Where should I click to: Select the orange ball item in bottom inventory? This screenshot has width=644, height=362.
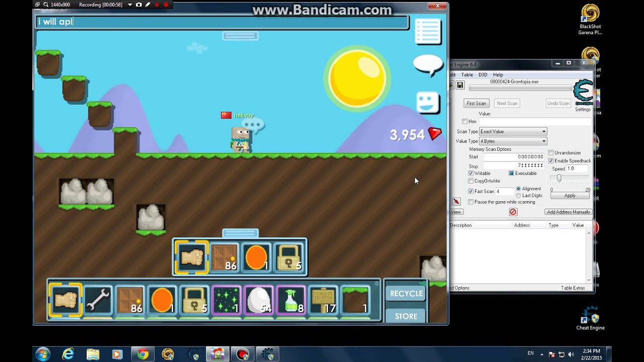pyautogui.click(x=162, y=300)
